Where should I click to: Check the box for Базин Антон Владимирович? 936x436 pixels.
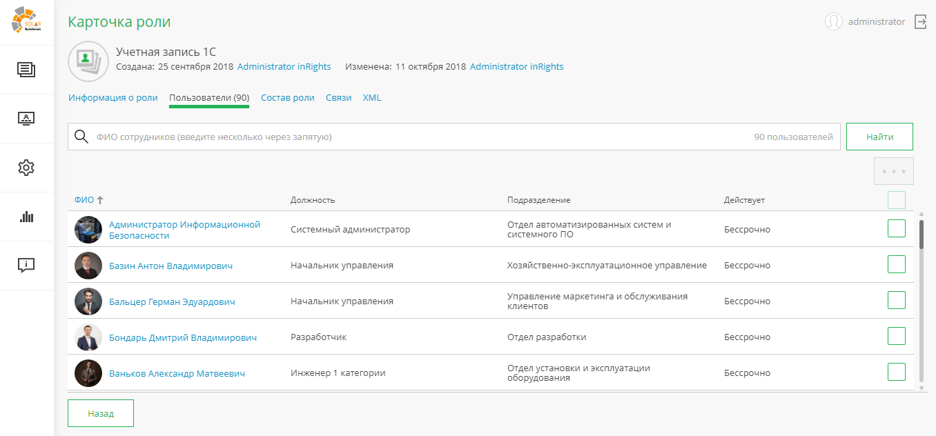896,265
